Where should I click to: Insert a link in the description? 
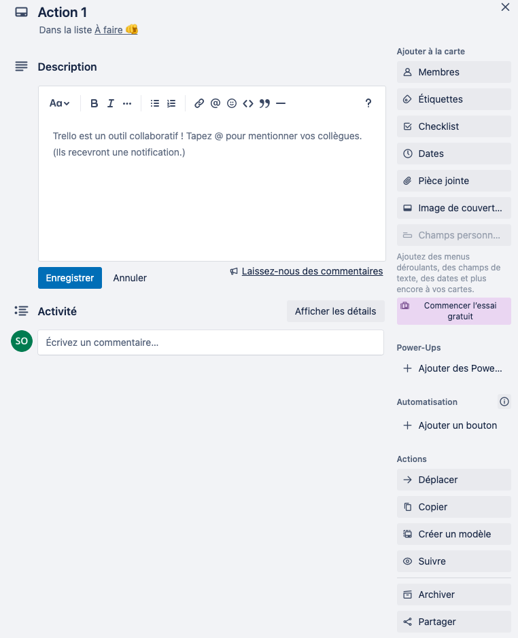point(199,103)
